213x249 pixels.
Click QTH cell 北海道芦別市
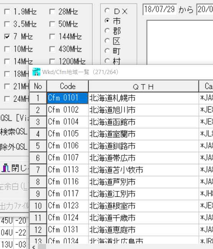pyautogui.click(x=144, y=182)
